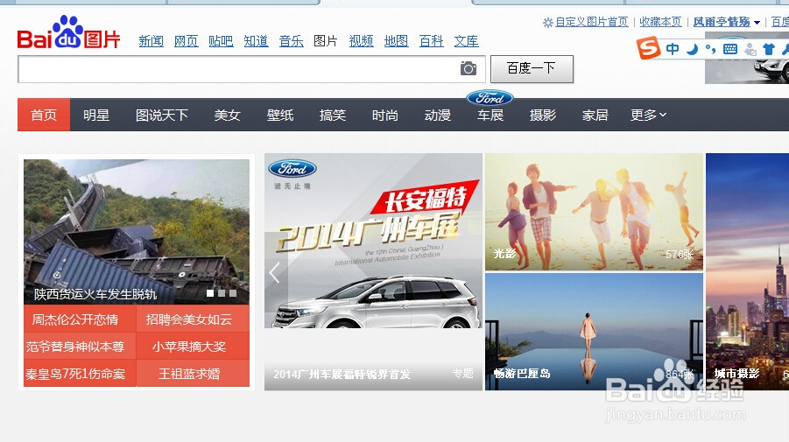
Task: Open the 文库 link
Action: tap(467, 41)
